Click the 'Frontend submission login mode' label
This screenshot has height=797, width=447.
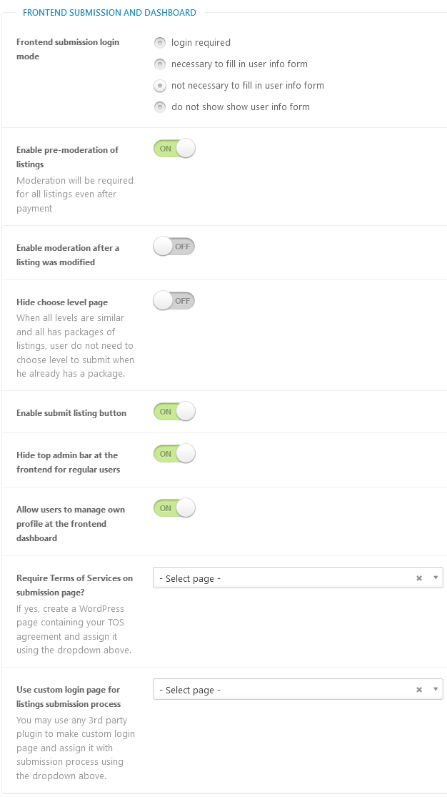click(x=68, y=49)
